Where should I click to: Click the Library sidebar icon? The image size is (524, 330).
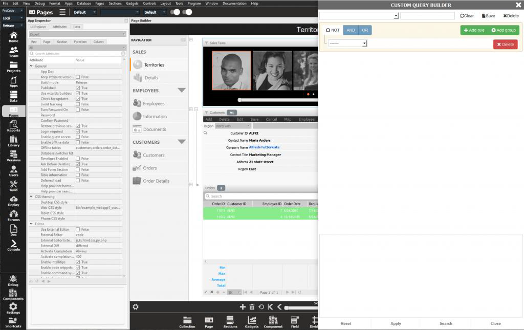tap(13, 141)
